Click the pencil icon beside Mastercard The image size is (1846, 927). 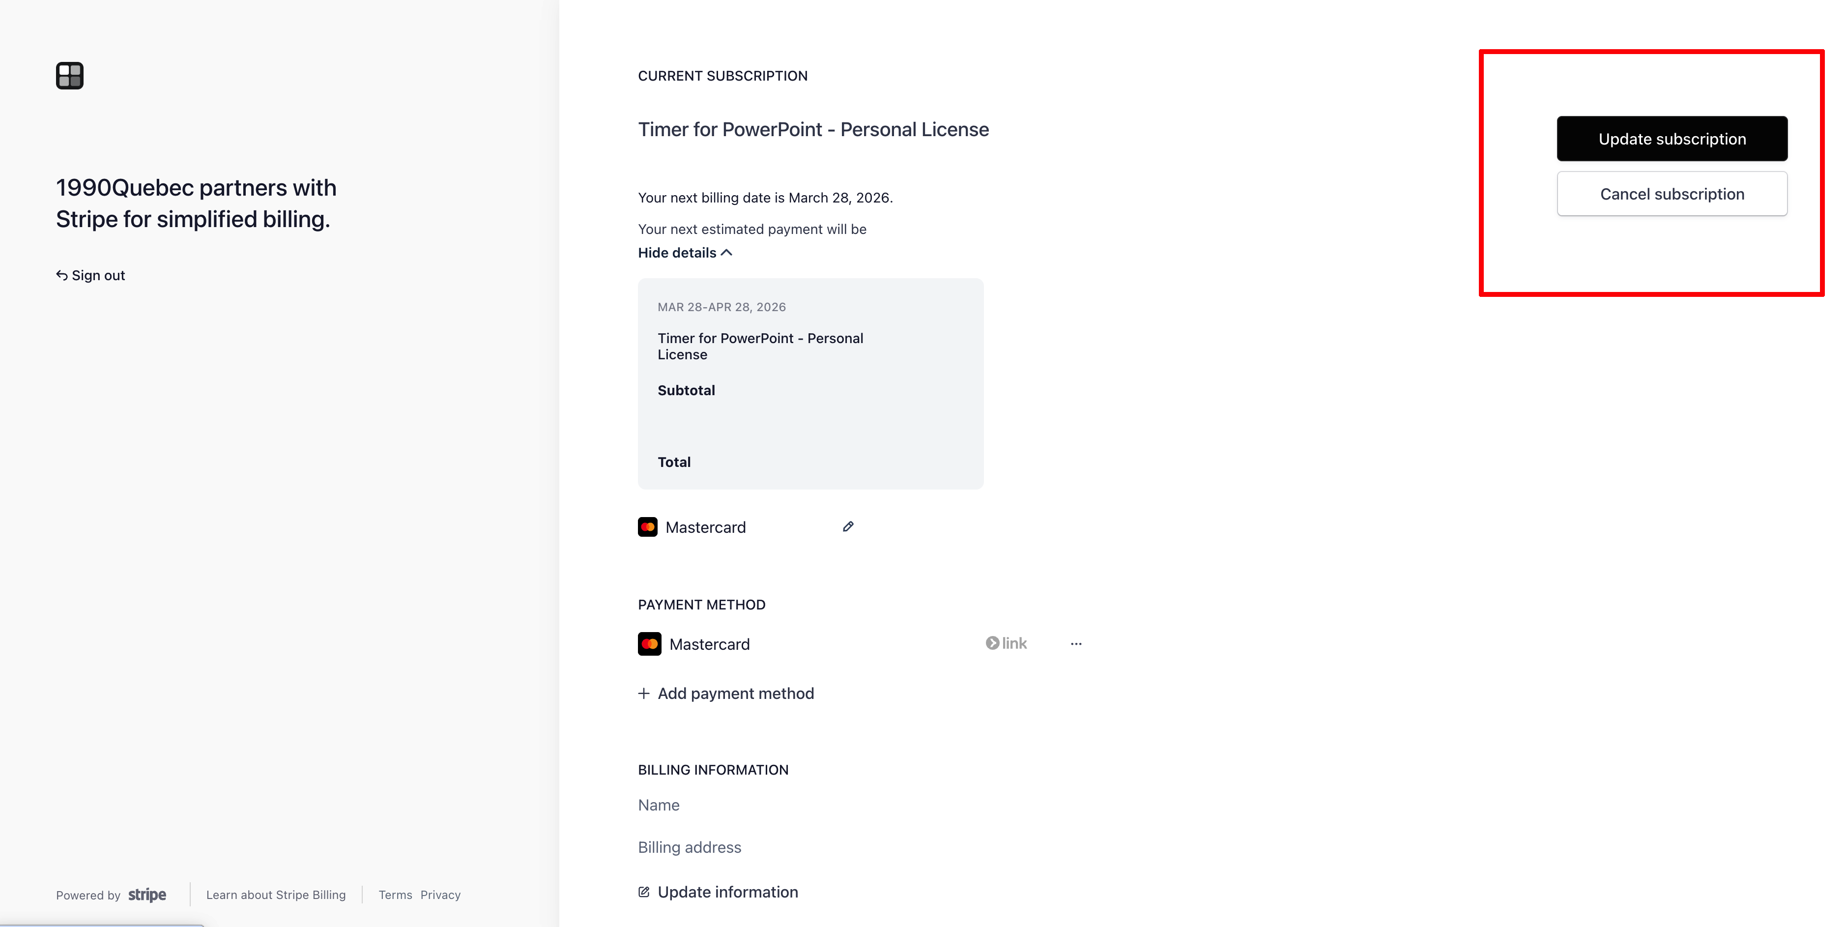[848, 526]
